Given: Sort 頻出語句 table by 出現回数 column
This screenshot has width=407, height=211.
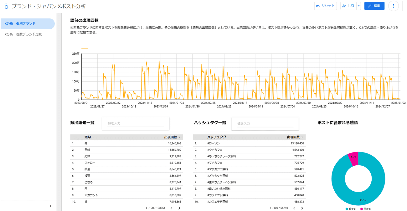Looking at the screenshot, I should [x=172, y=137].
